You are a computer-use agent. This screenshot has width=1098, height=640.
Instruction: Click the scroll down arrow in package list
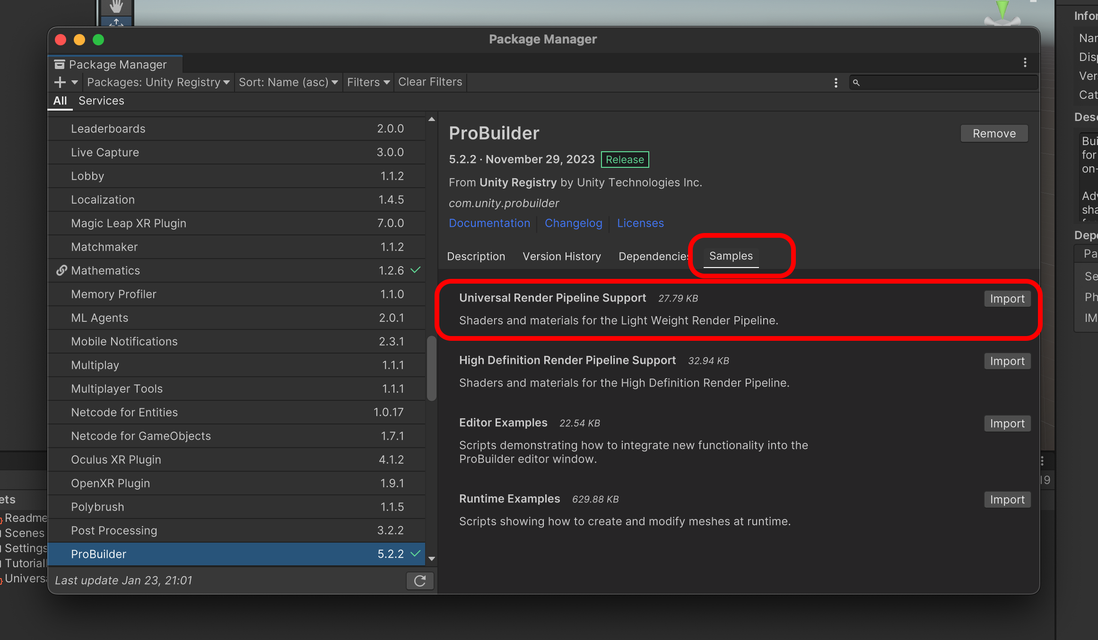(431, 559)
